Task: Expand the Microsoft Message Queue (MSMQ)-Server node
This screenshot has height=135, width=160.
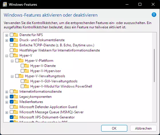Action: coord(7,112)
